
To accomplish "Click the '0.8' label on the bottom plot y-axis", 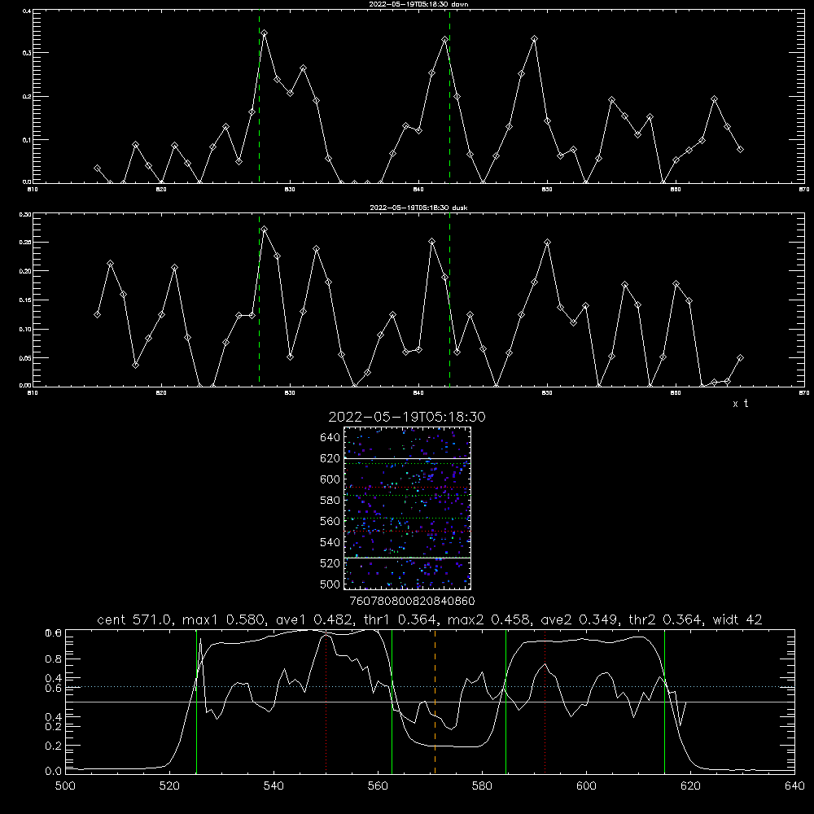I will coord(54,659).
